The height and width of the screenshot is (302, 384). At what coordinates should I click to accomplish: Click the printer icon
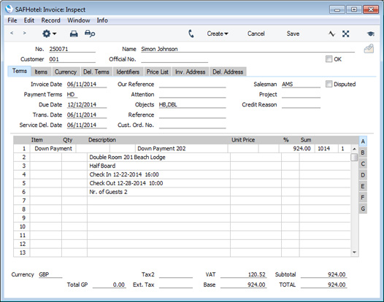coord(74,34)
